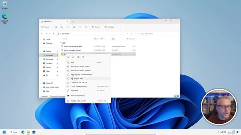241x135 pixels.
Task: Choose Aggiungi a Start
Action: coord(88,78)
